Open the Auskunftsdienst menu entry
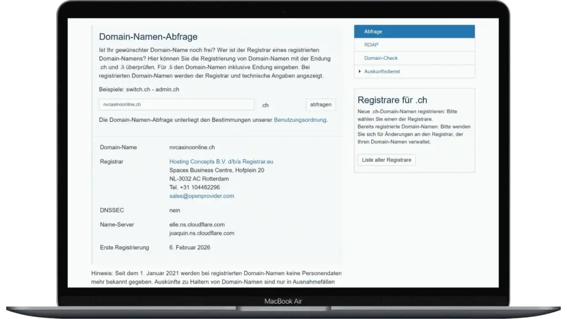 [x=382, y=71]
